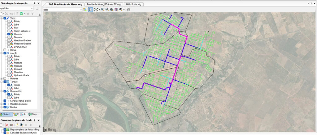Click the zoom previous view tool
This screenshot has width=317, height=135.
click(121, 10)
